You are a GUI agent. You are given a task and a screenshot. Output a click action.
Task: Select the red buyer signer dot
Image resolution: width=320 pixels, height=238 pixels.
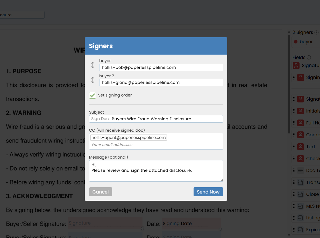click(x=296, y=42)
